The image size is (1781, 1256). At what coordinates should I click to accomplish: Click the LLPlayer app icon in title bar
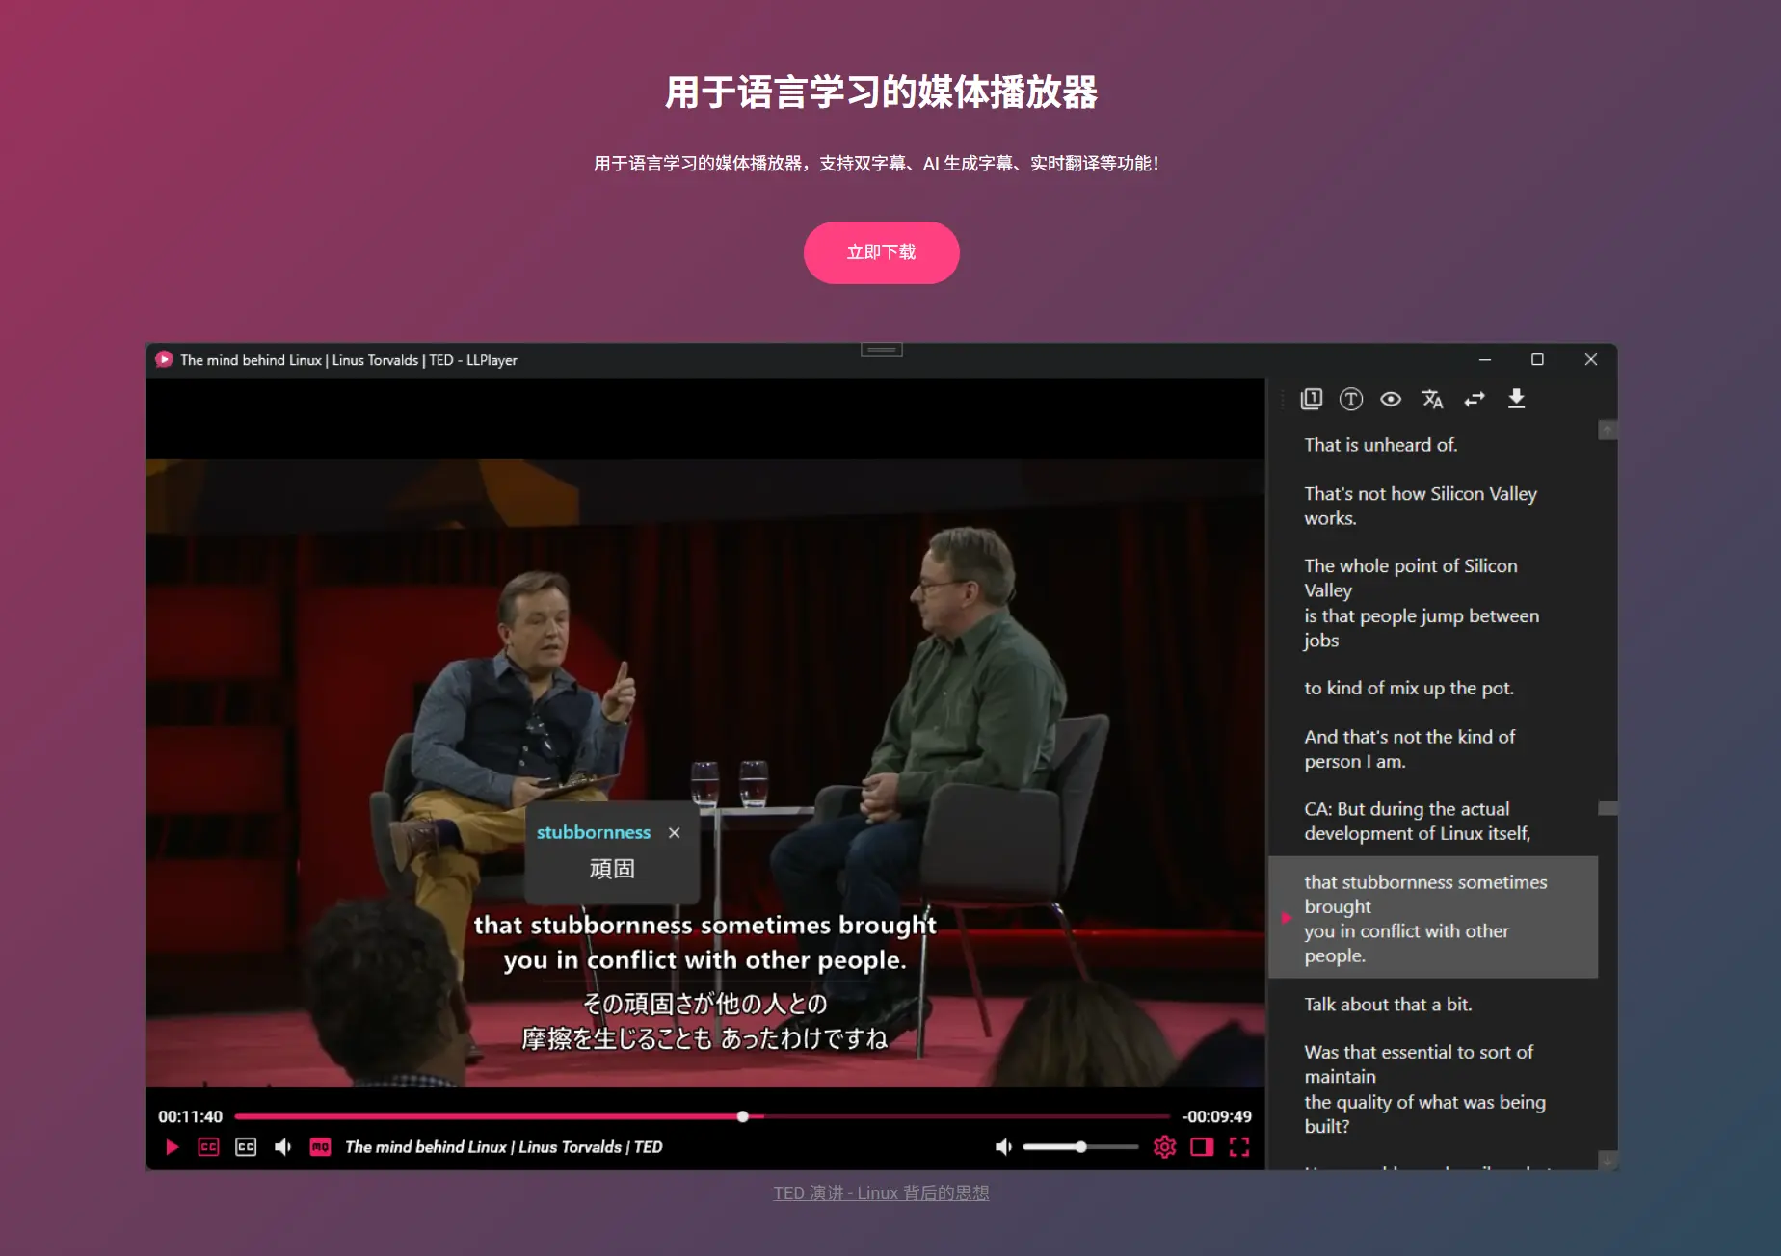coord(164,359)
